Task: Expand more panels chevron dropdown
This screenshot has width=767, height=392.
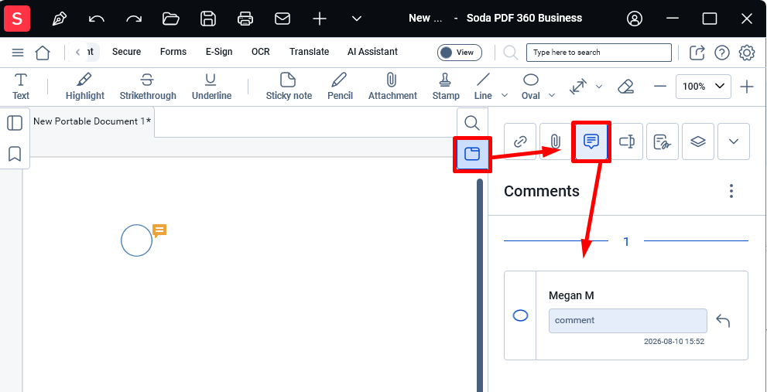Action: [x=734, y=141]
